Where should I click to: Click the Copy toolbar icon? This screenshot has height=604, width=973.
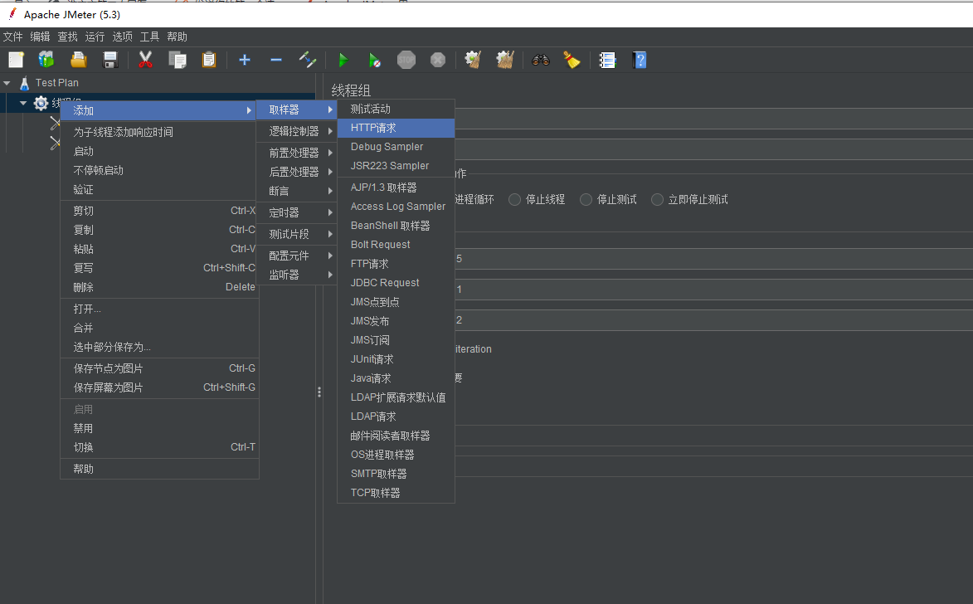(178, 60)
